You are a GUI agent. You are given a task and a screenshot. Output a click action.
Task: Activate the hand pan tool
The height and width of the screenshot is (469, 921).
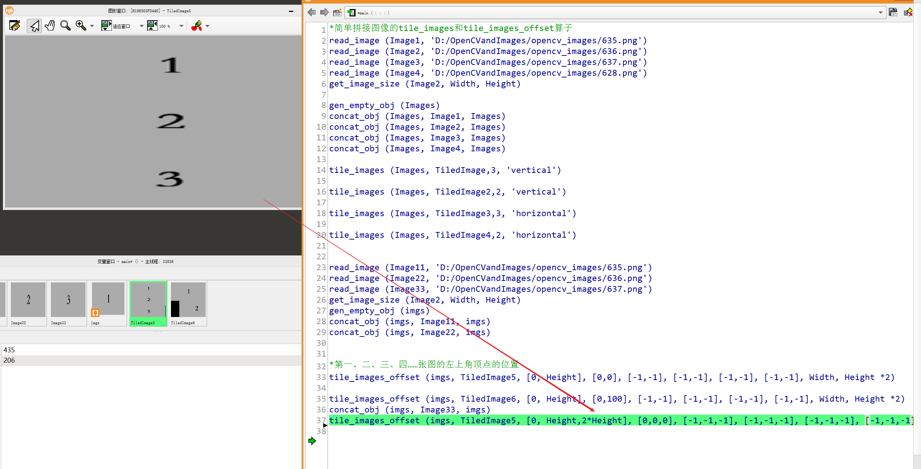click(50, 26)
